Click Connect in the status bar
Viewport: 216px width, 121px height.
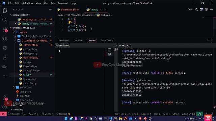click(47, 114)
